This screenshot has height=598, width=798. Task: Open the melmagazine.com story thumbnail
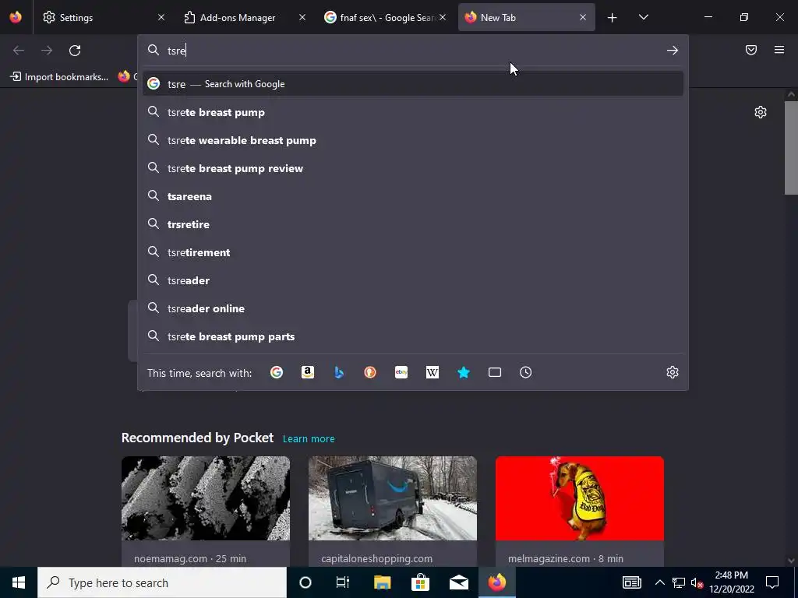tap(580, 498)
